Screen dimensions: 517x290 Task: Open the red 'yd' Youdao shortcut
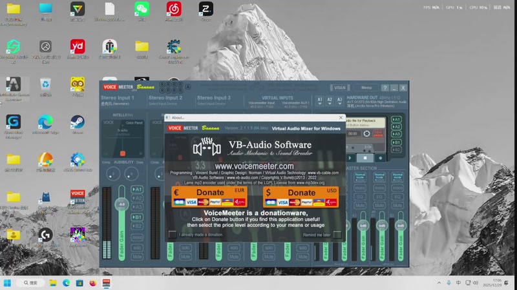pyautogui.click(x=78, y=50)
